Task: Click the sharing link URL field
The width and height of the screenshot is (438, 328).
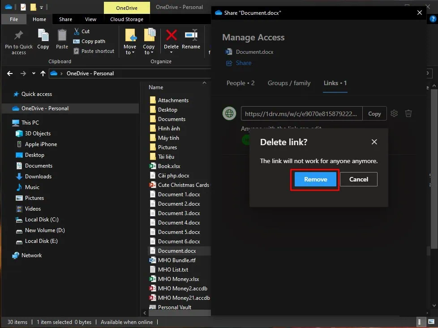Action: 301,113
